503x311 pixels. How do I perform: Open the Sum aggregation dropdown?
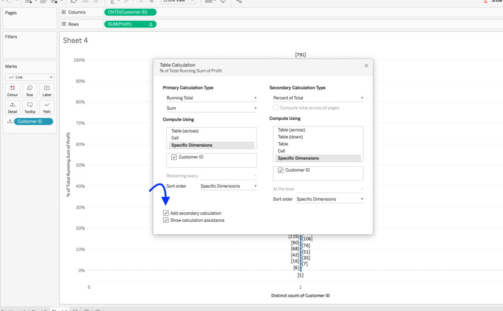coord(211,108)
